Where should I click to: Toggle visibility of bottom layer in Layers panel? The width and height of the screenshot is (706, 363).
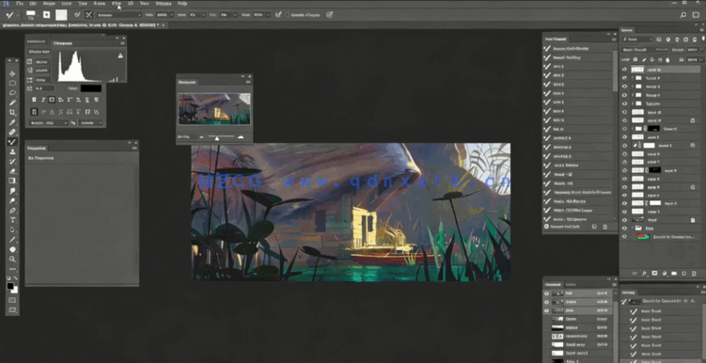click(x=624, y=236)
